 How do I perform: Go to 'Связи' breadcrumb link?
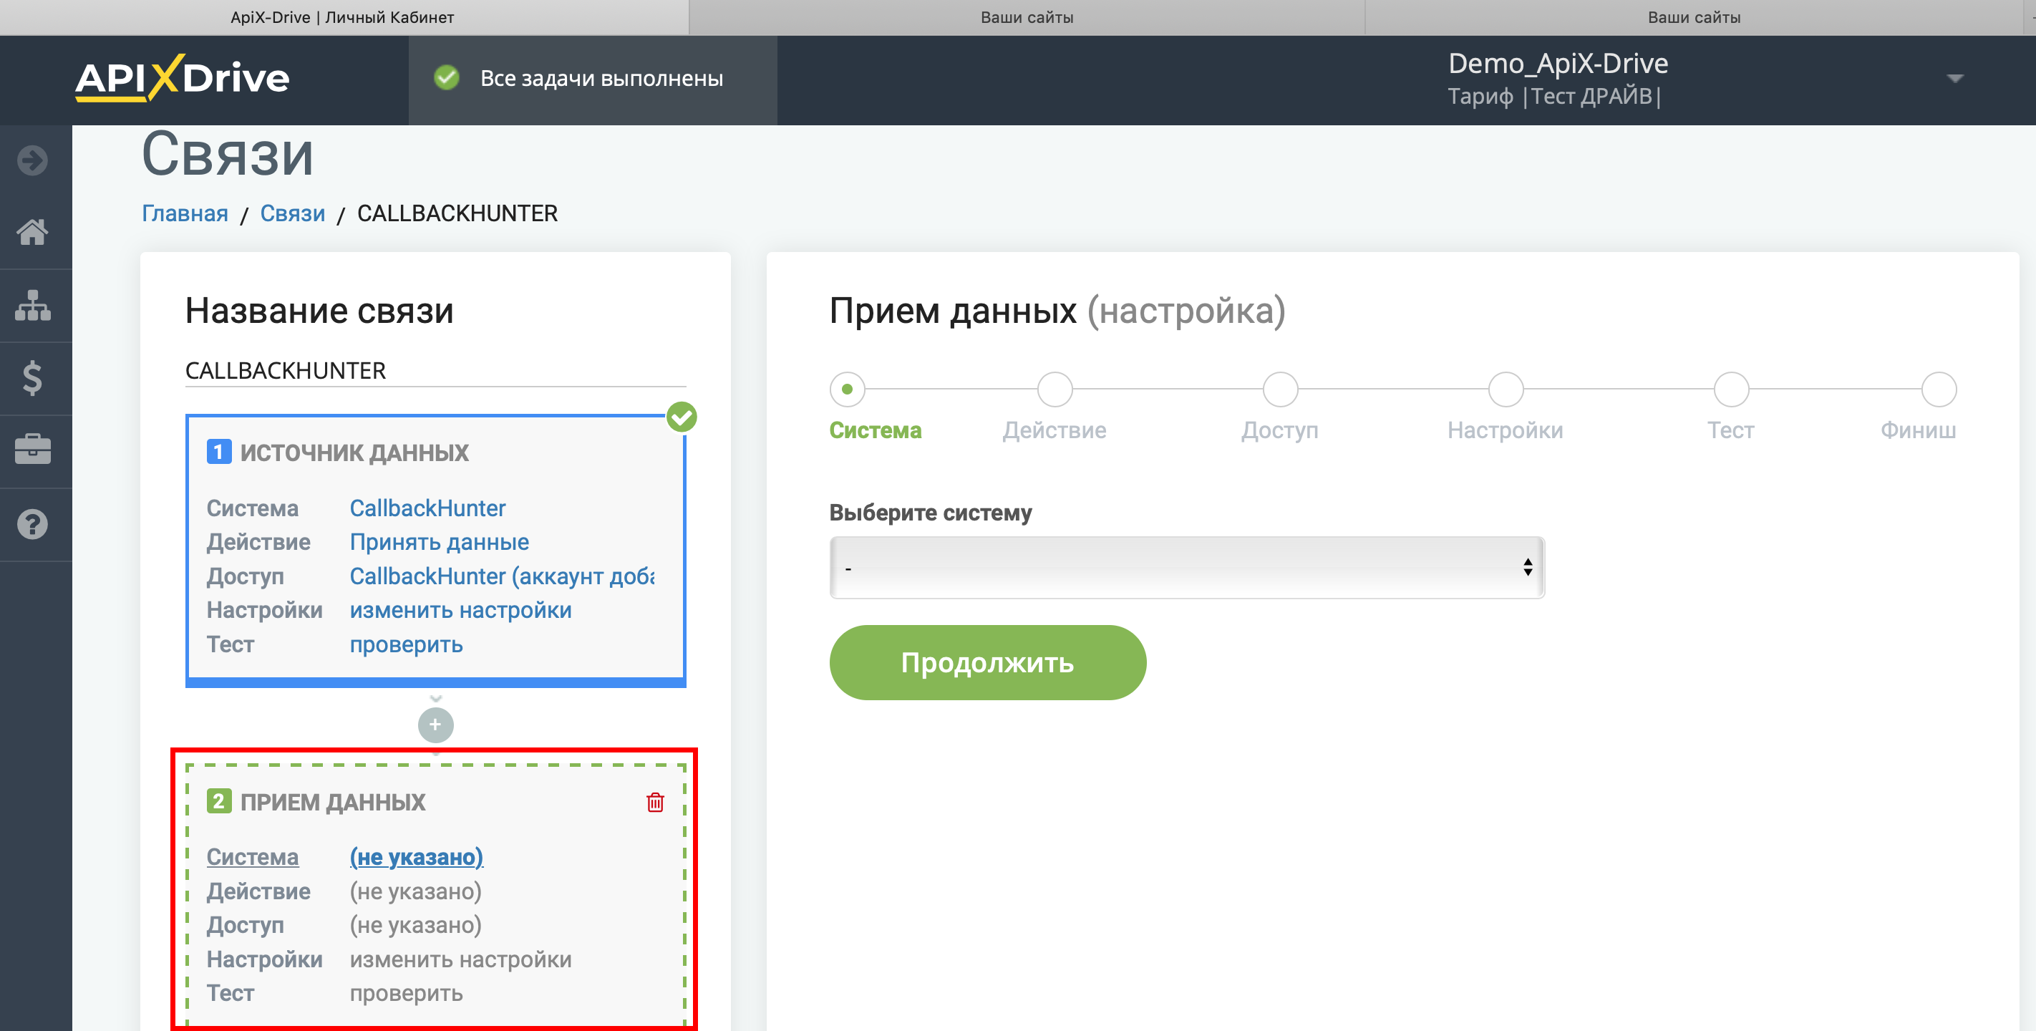(292, 213)
